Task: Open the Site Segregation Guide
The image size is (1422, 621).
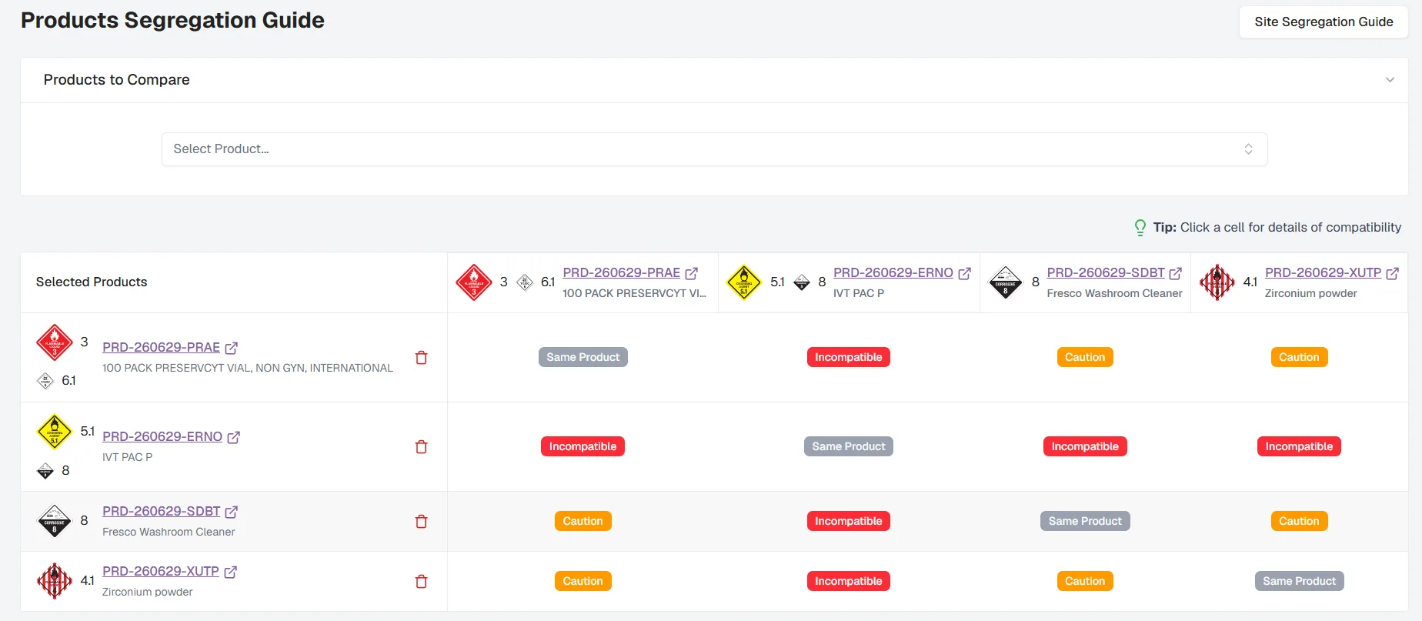Action: [1324, 22]
